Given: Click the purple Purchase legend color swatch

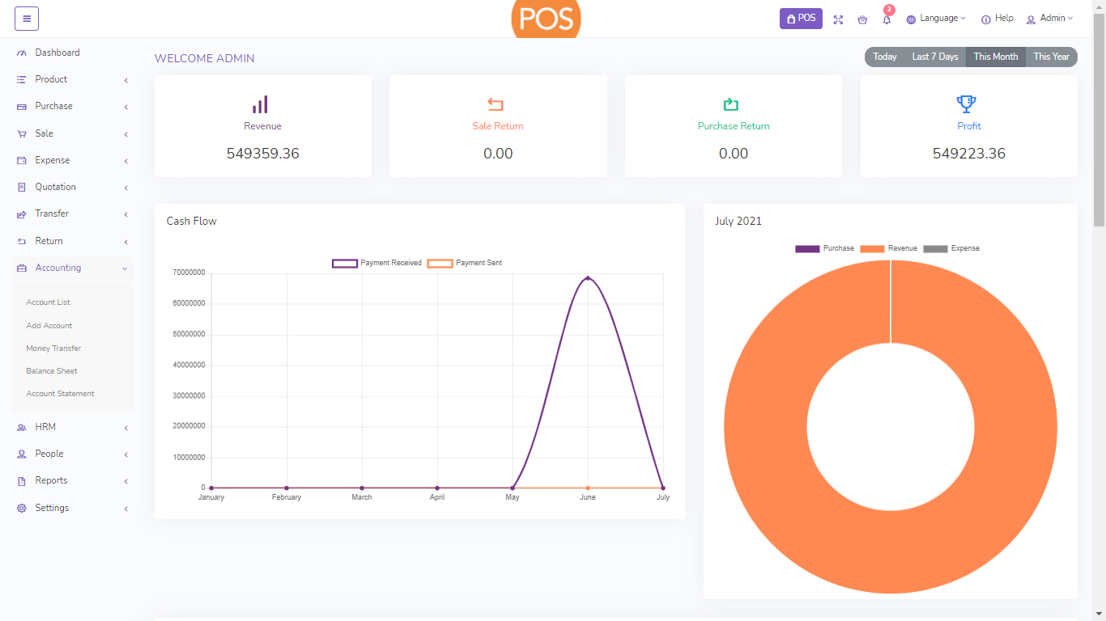Looking at the screenshot, I should click(x=807, y=248).
